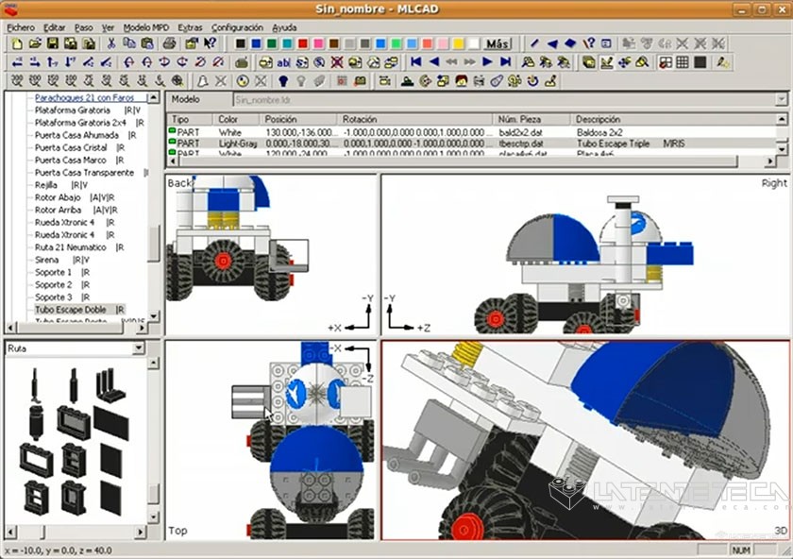The width and height of the screenshot is (793, 559).
Task: Jump to first step with rewind icon
Action: tap(415, 62)
